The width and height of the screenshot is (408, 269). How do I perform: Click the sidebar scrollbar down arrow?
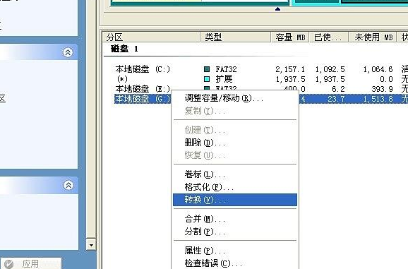[x=91, y=245]
